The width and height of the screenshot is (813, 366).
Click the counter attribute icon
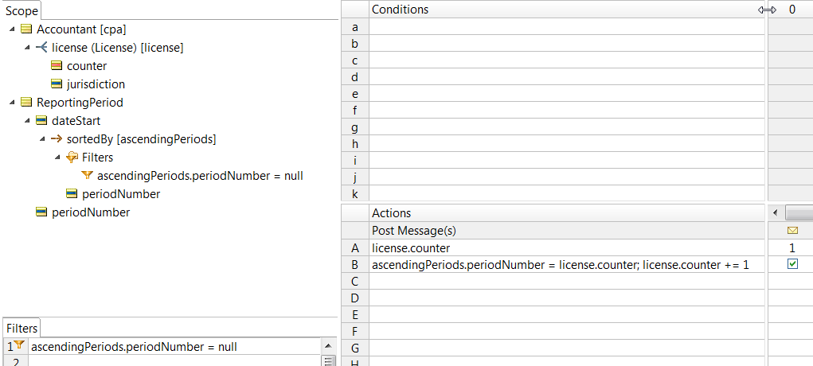point(57,66)
